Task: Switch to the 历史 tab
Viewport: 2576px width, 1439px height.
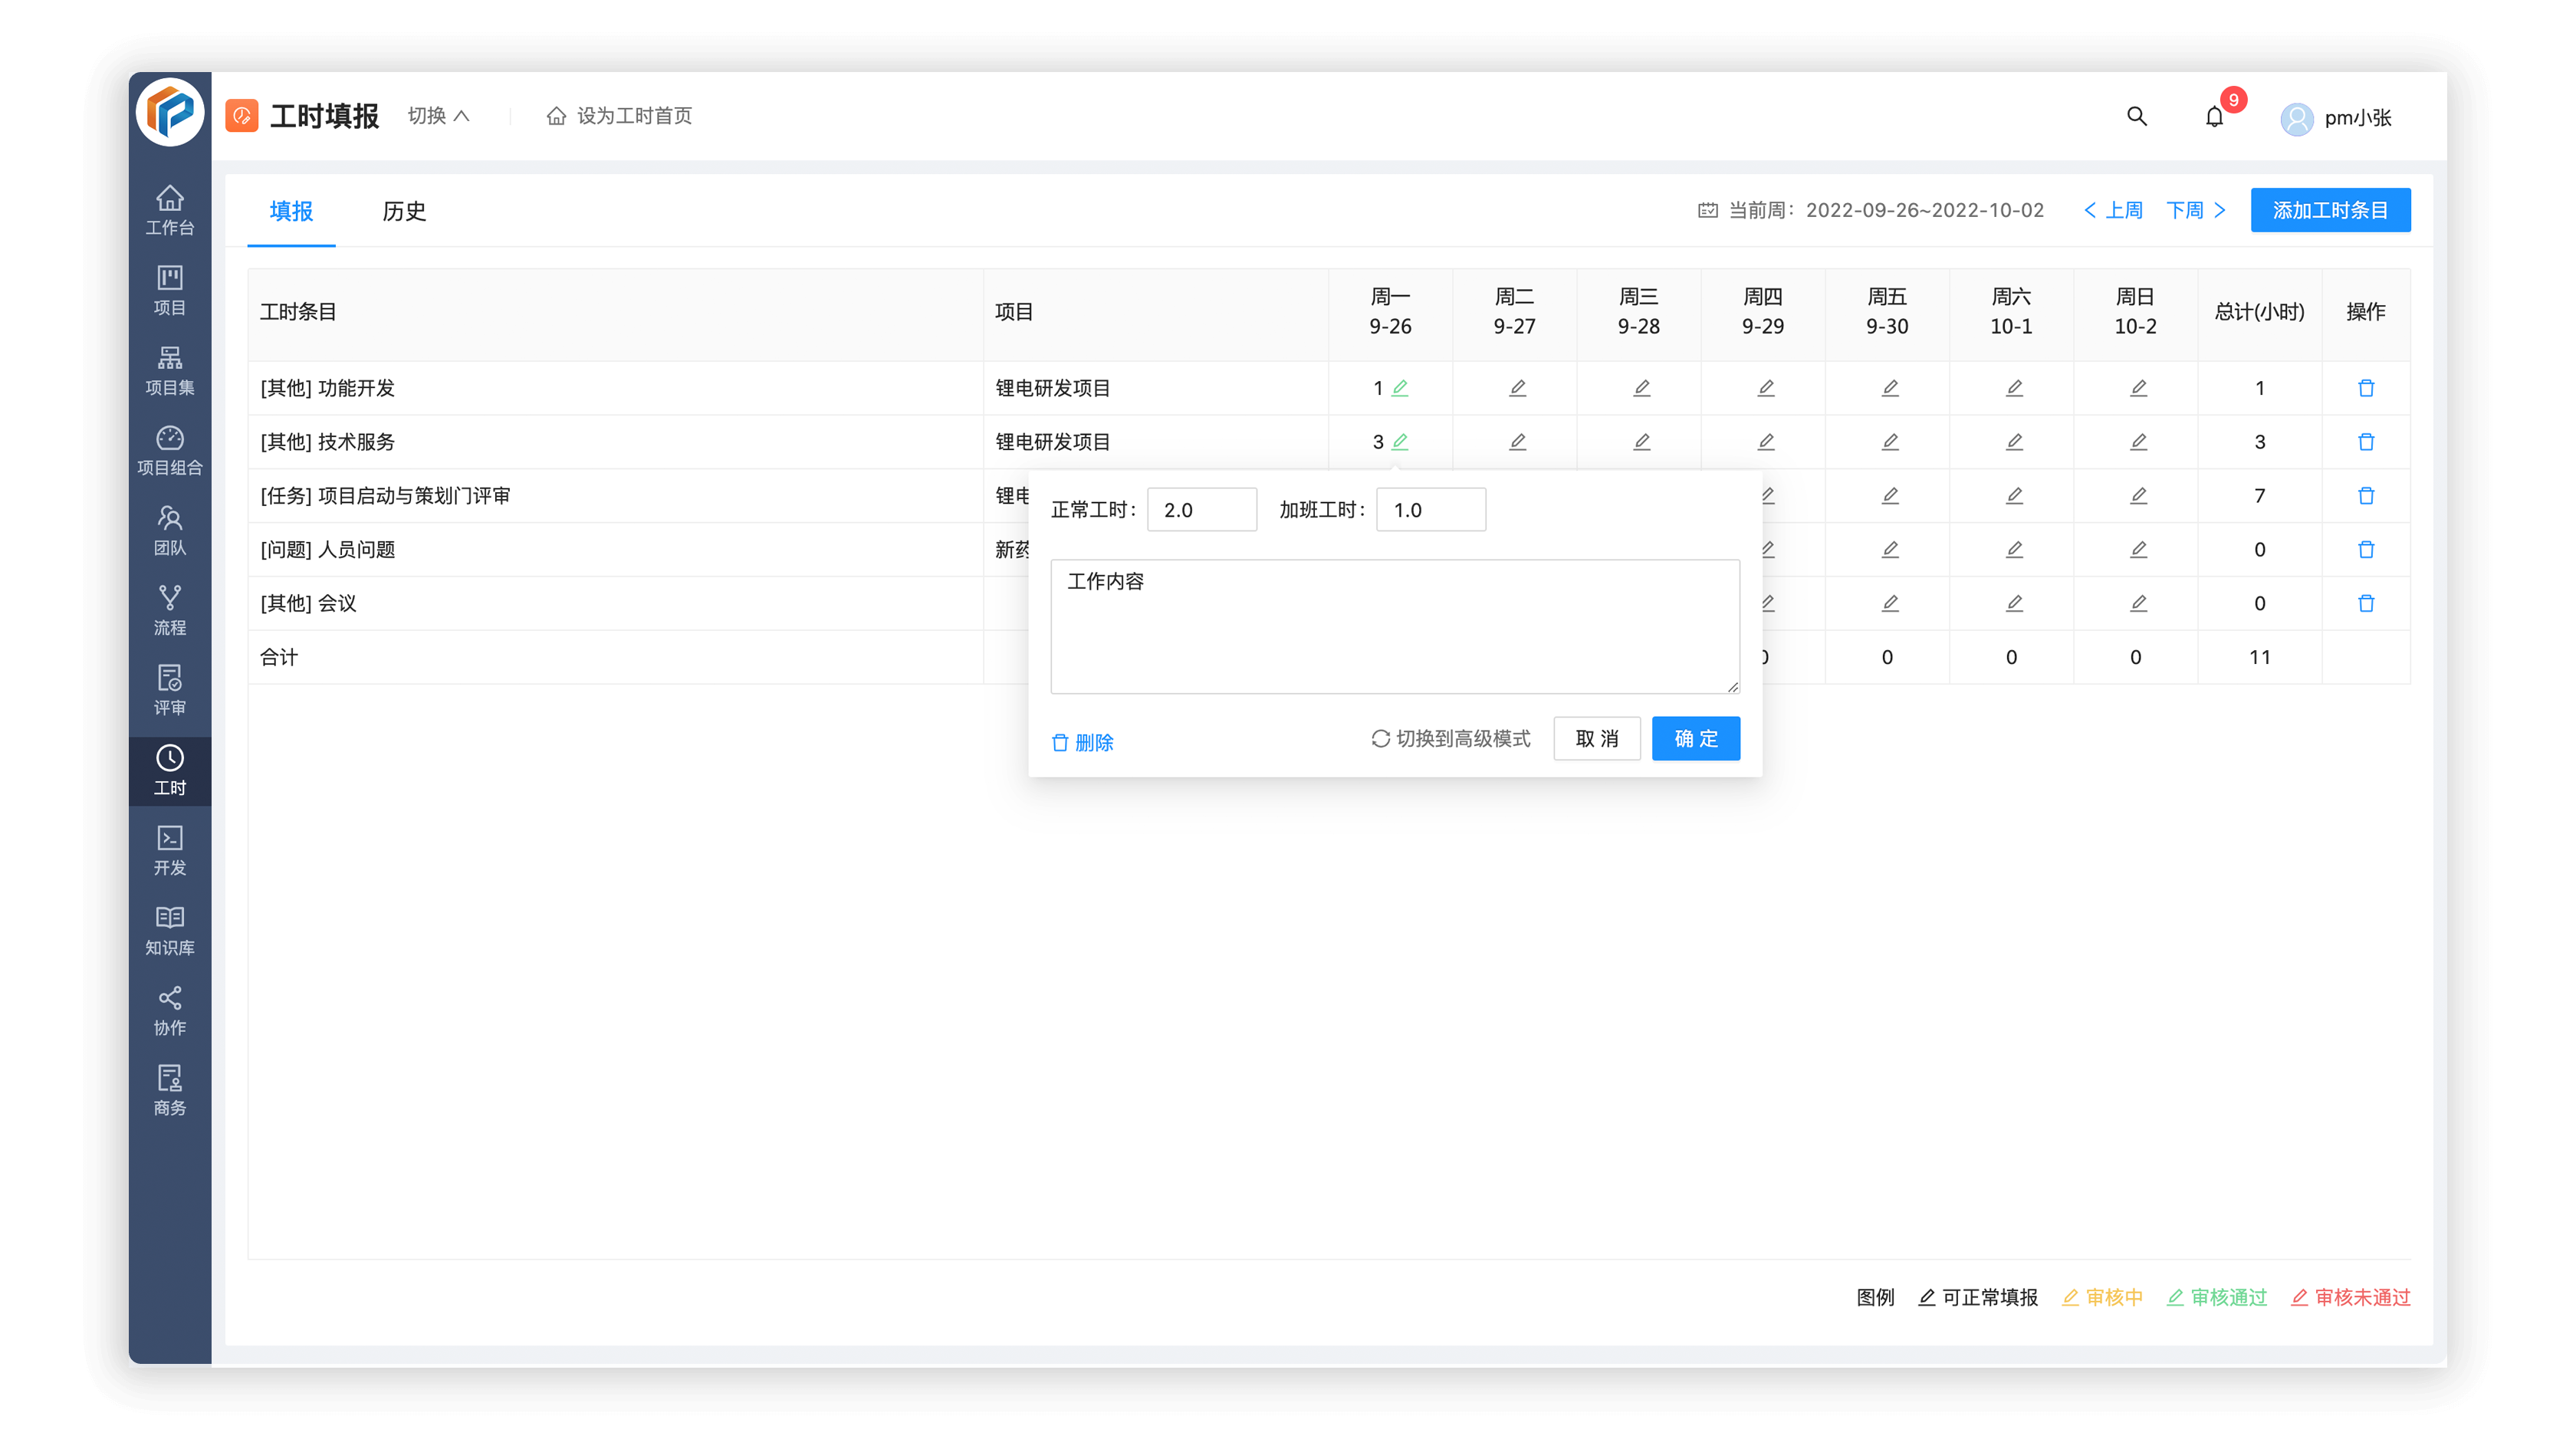Action: [x=404, y=211]
